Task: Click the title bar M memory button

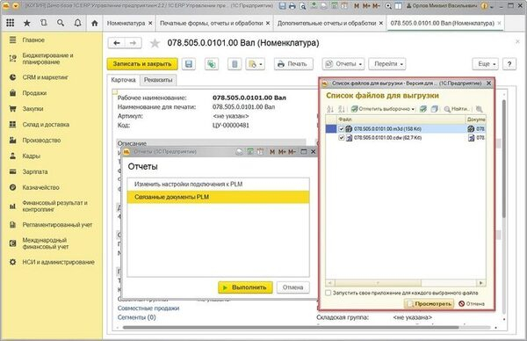Action: pos(357,6)
